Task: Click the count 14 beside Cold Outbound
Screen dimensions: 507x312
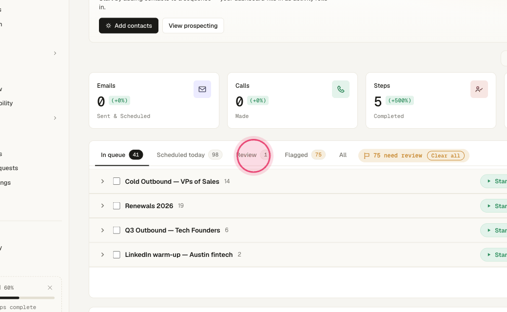Action: [227, 181]
